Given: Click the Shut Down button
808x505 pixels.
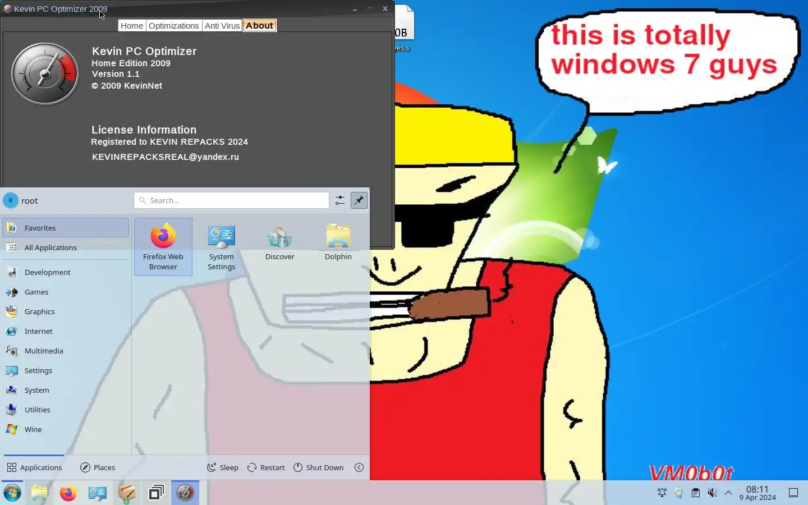Looking at the screenshot, I should pyautogui.click(x=319, y=467).
